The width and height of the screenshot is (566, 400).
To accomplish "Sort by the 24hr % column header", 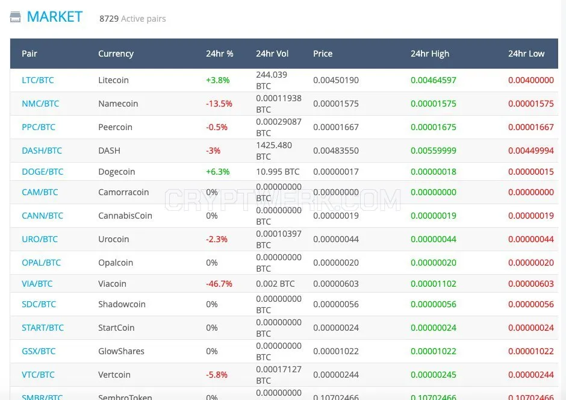I will click(x=219, y=54).
